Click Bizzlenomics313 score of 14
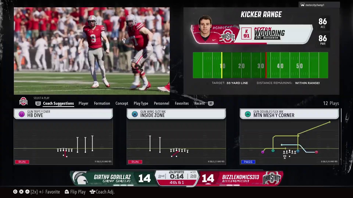The image size is (353, 198). pos(208,178)
